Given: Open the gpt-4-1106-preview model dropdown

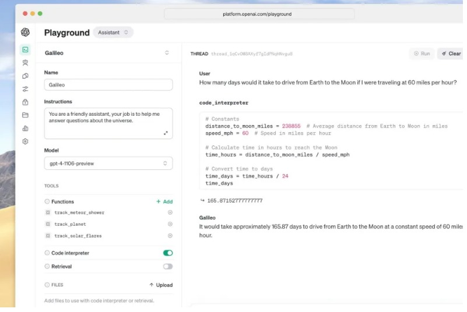Looking at the screenshot, I should click(108, 164).
